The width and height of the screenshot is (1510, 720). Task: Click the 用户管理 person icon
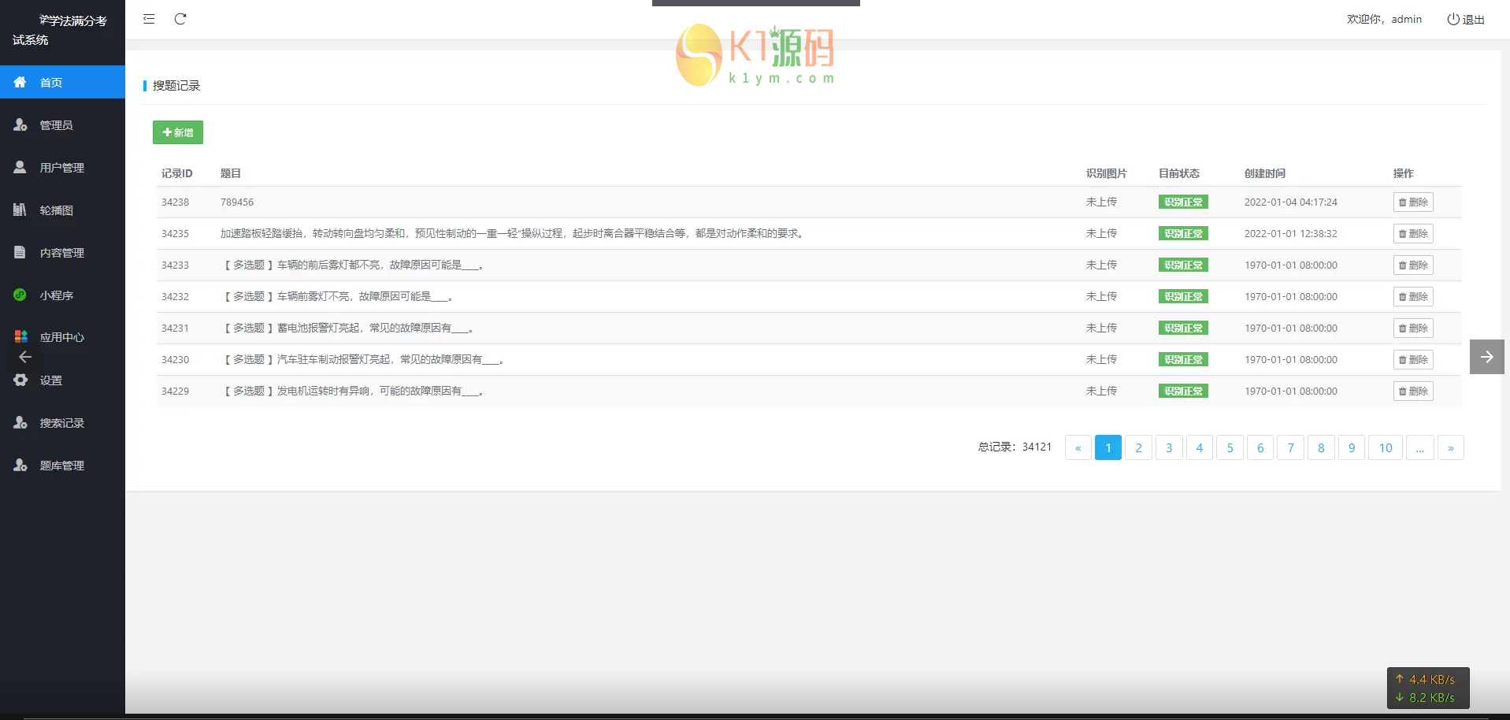pos(20,167)
